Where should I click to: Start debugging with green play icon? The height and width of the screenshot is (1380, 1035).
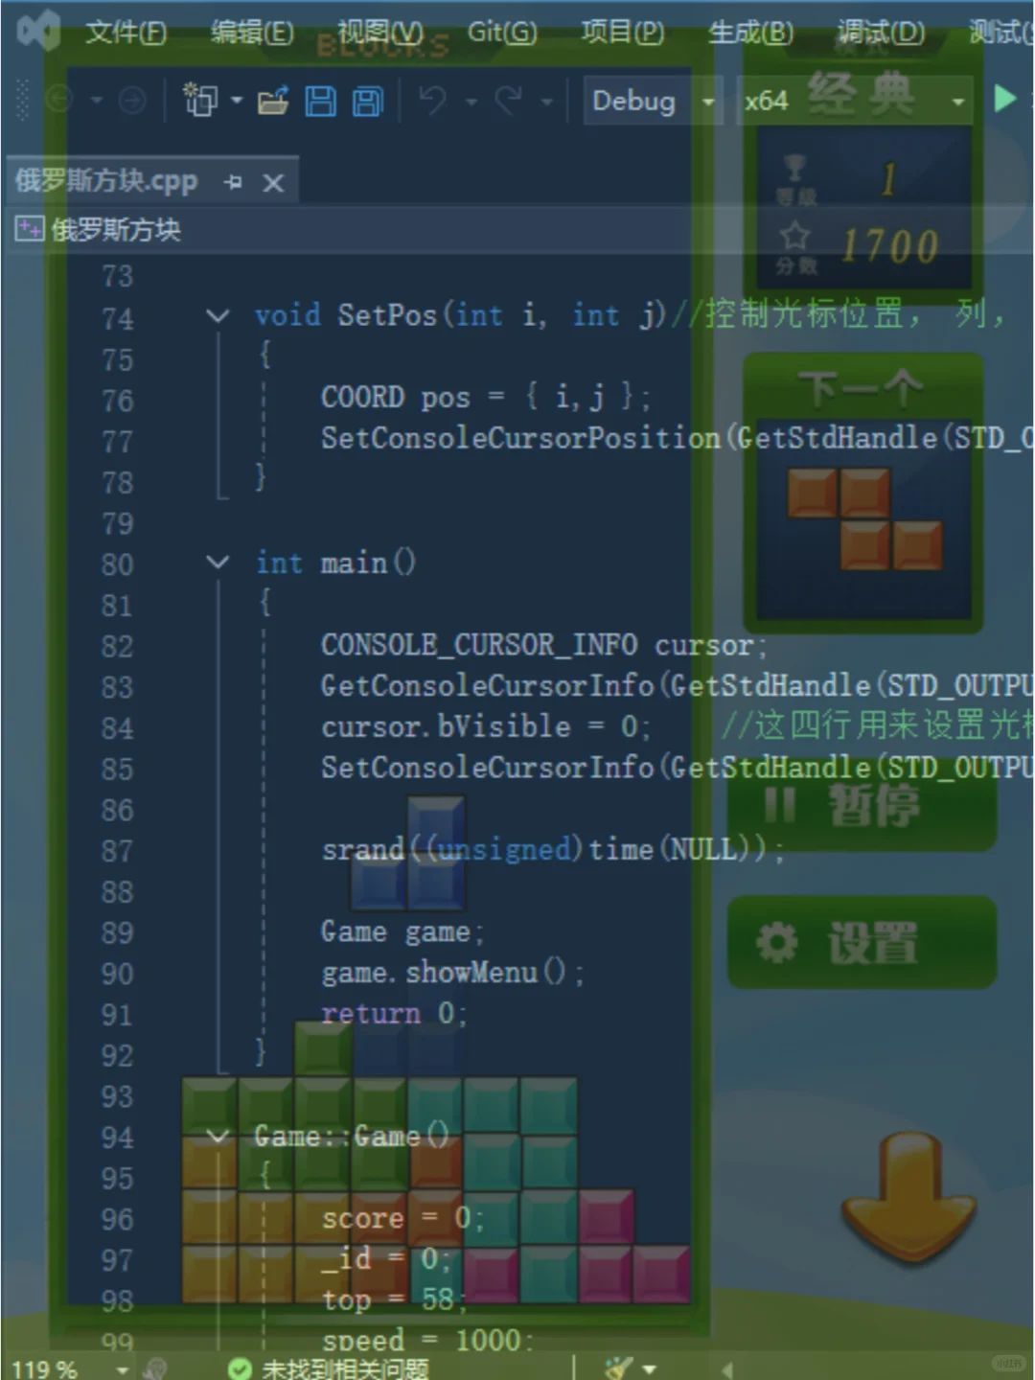coord(1004,98)
